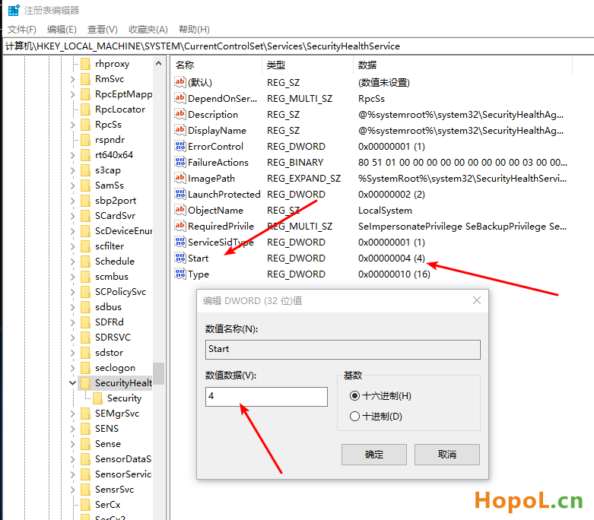
Task: Click the folder icon of SamSs key
Action: coord(86,185)
